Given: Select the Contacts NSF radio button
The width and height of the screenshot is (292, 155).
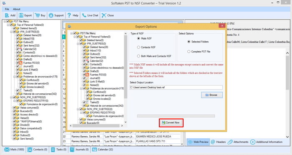Looking at the screenshot, I should click(x=138, y=47).
